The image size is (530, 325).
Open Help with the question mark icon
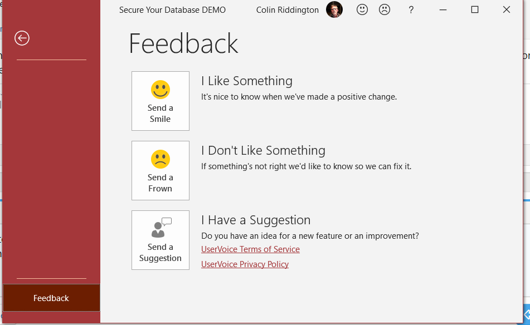[x=411, y=9]
